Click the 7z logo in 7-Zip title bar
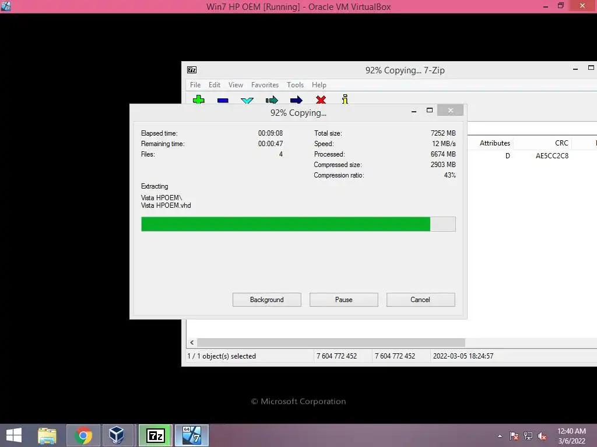The width and height of the screenshot is (597, 447). pyautogui.click(x=192, y=70)
